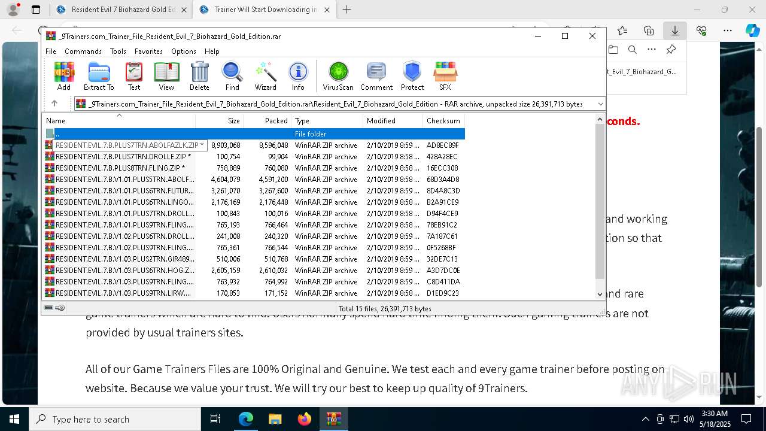Sort by Type column header
Screen dimensions: 766x431
click(x=327, y=120)
